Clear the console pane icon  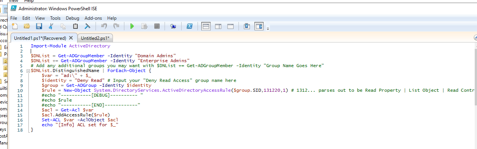point(87,26)
